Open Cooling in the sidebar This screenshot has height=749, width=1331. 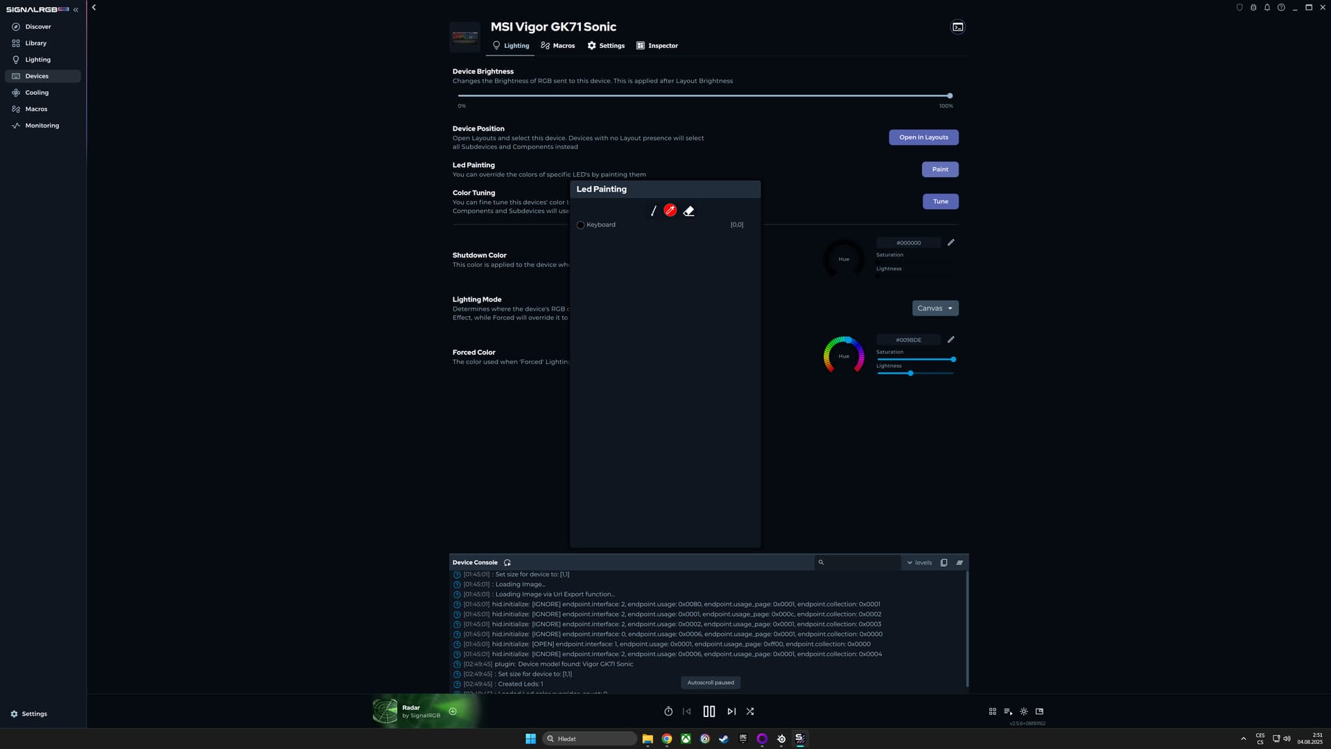(x=37, y=92)
